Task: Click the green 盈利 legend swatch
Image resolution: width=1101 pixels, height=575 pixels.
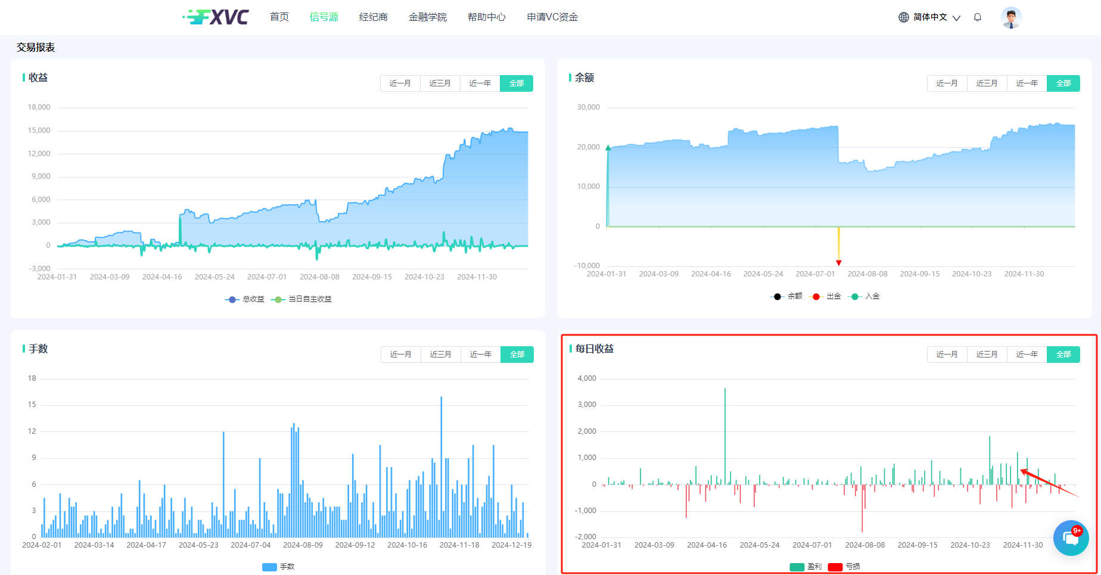Action: pos(797,567)
